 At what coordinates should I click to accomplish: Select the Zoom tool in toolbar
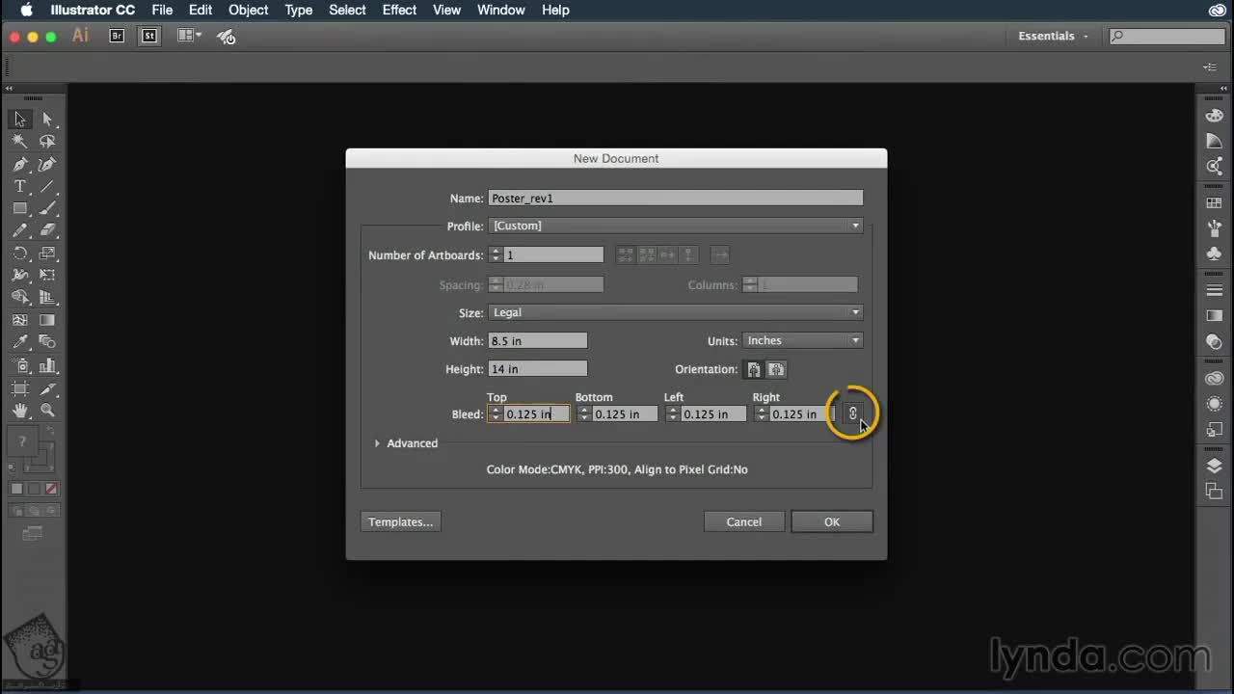(x=47, y=411)
